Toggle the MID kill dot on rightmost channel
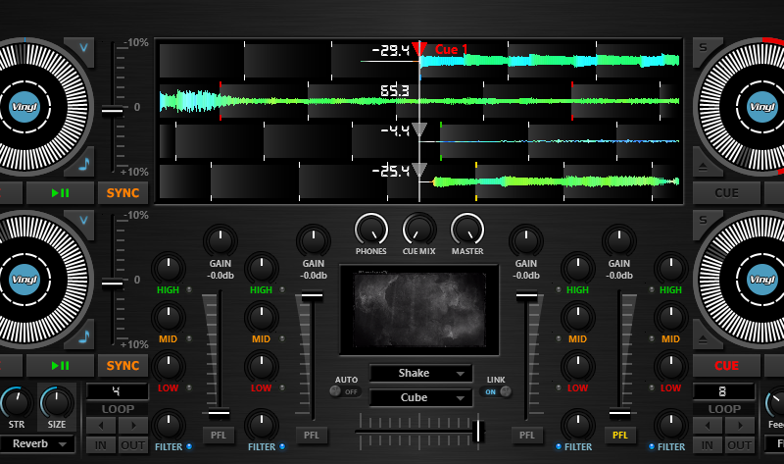 coord(652,338)
